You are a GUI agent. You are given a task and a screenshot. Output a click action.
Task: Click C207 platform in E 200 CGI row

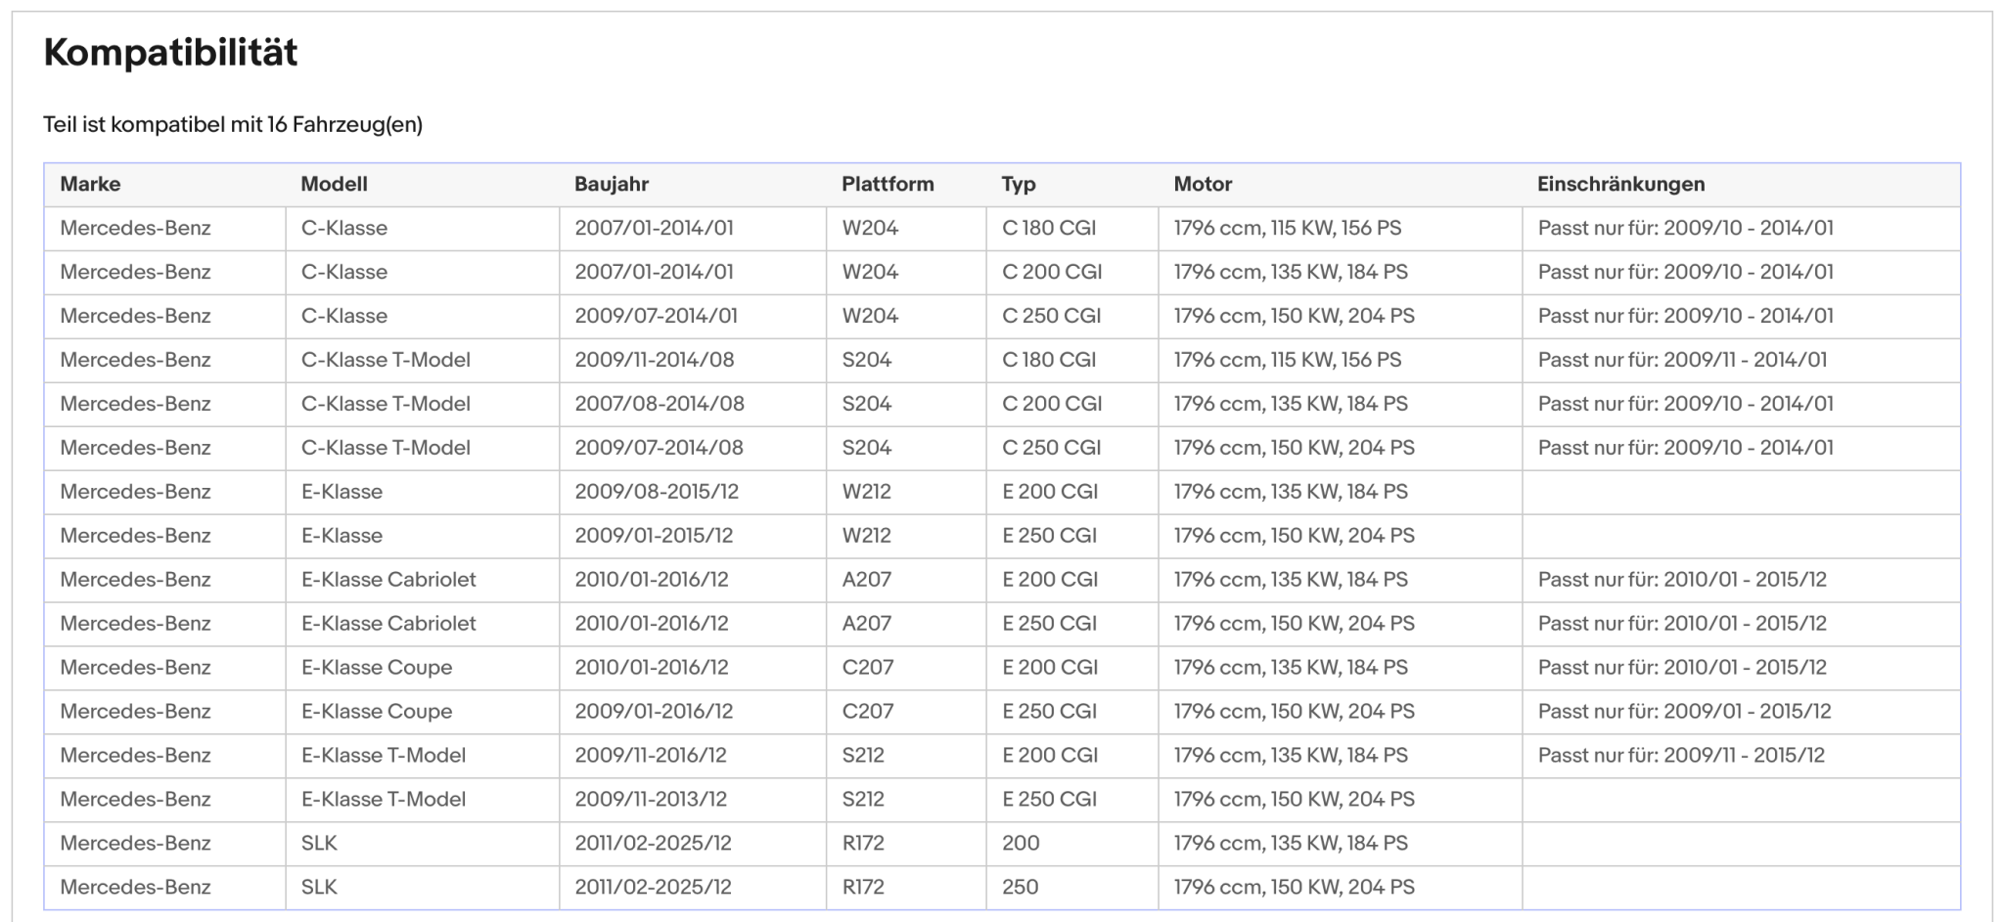tap(868, 668)
